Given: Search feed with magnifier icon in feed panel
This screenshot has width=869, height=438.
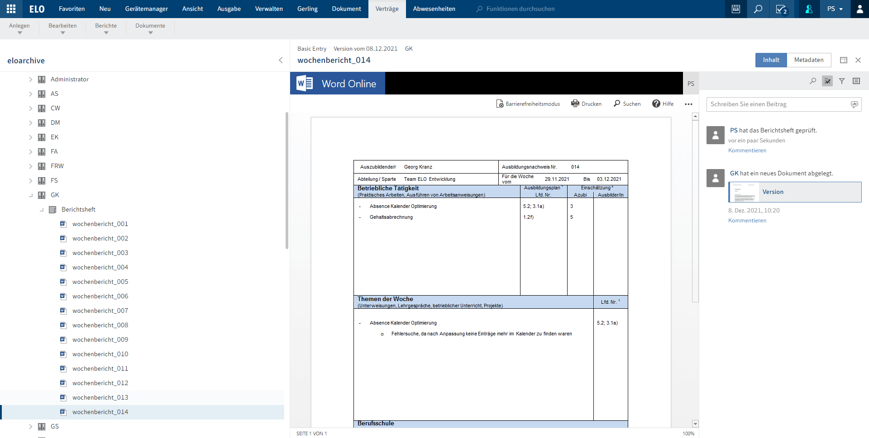Looking at the screenshot, I should [x=813, y=81].
